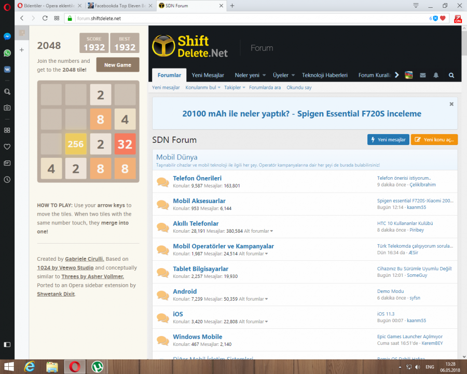Open the tab menu icon in title bar
The width and height of the screenshot is (467, 374).
click(x=416, y=5)
